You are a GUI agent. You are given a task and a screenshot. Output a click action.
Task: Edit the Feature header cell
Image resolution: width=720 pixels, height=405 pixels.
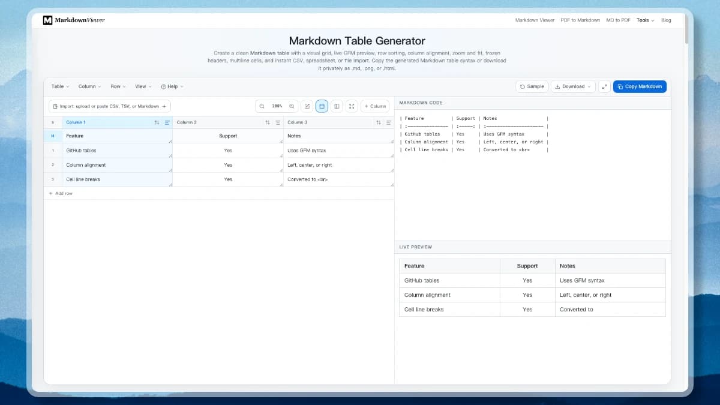117,136
